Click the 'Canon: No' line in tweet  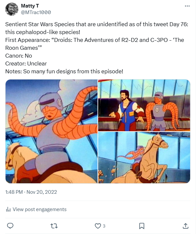pyautogui.click(x=19, y=56)
